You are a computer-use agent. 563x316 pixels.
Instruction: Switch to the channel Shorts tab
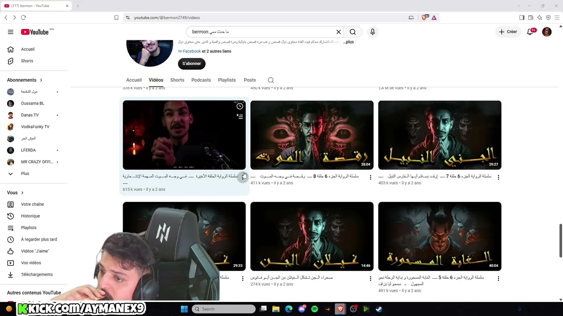point(177,80)
